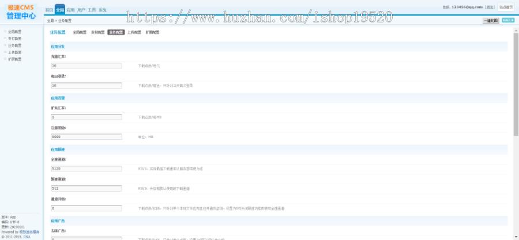Open the 首页 top navigation tab
The height and width of the screenshot is (240, 519).
tap(49, 10)
